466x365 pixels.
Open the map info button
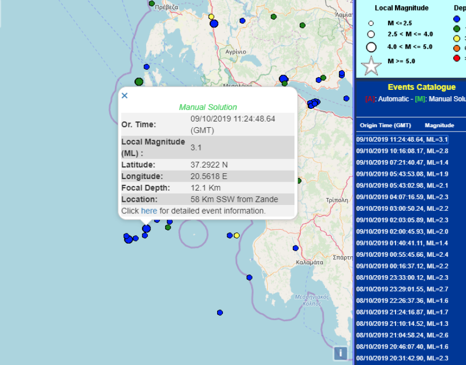coord(340,353)
